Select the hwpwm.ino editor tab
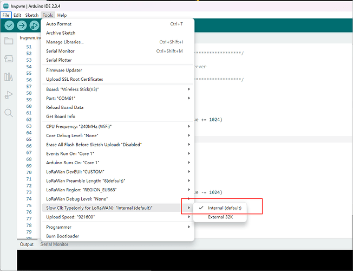Image resolution: width=353 pixels, height=271 pixels. pyautogui.click(x=30, y=37)
